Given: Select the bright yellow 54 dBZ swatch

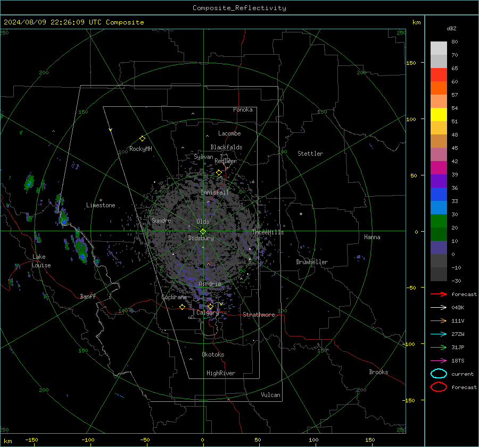Looking at the screenshot, I should 439,115.
